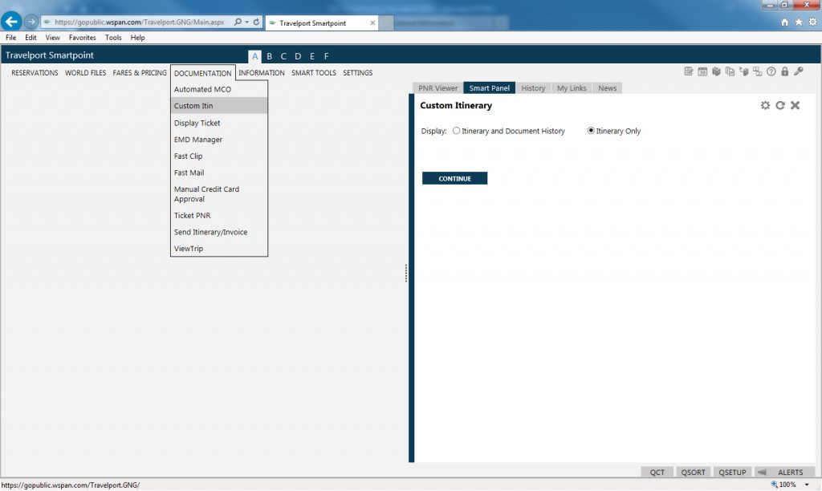Select the Itinerary Only radio button
This screenshot has height=491, width=822.
click(591, 131)
